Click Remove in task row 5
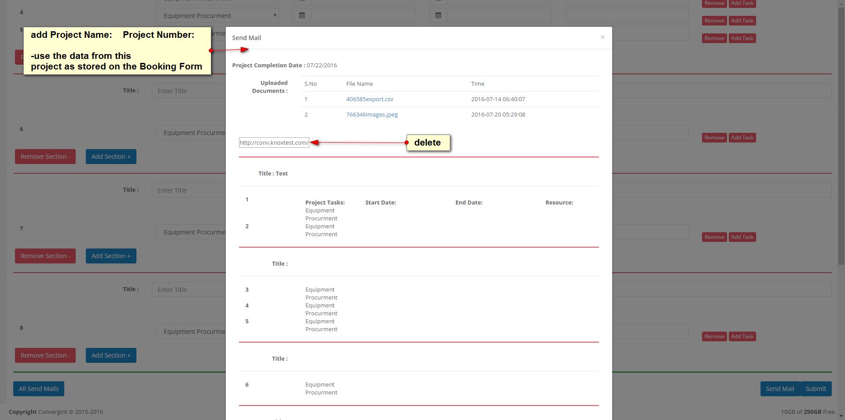This screenshot has width=845, height=420. [714, 38]
